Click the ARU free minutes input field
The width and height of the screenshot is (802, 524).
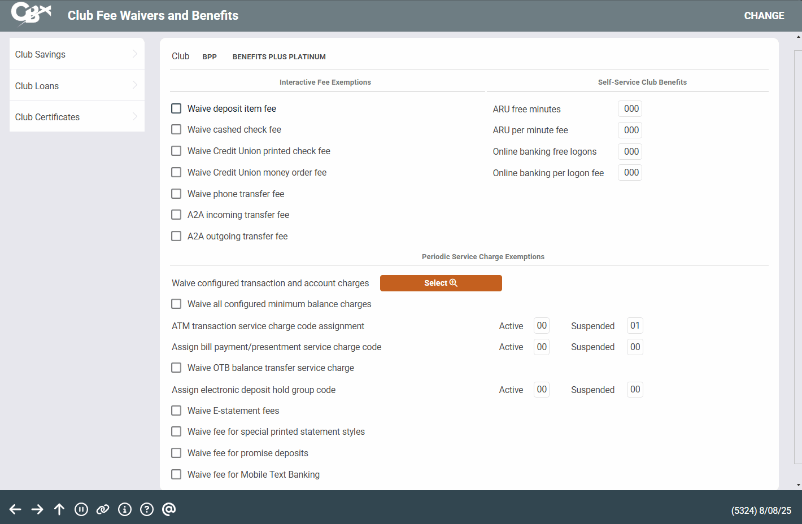coord(630,109)
